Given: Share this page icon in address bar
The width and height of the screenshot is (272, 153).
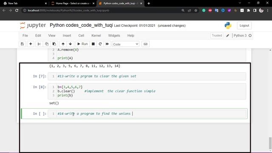Looking at the screenshot, I should click(189, 10).
